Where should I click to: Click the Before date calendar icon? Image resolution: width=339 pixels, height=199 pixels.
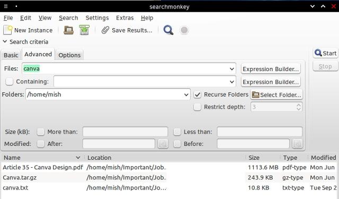(297, 144)
